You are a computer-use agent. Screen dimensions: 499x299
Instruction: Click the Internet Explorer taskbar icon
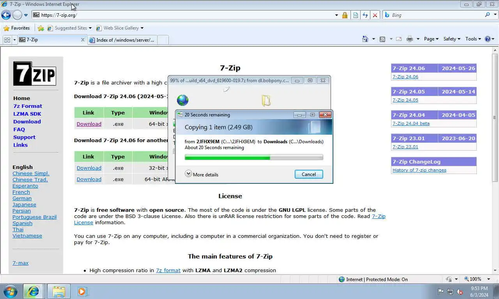(33, 291)
